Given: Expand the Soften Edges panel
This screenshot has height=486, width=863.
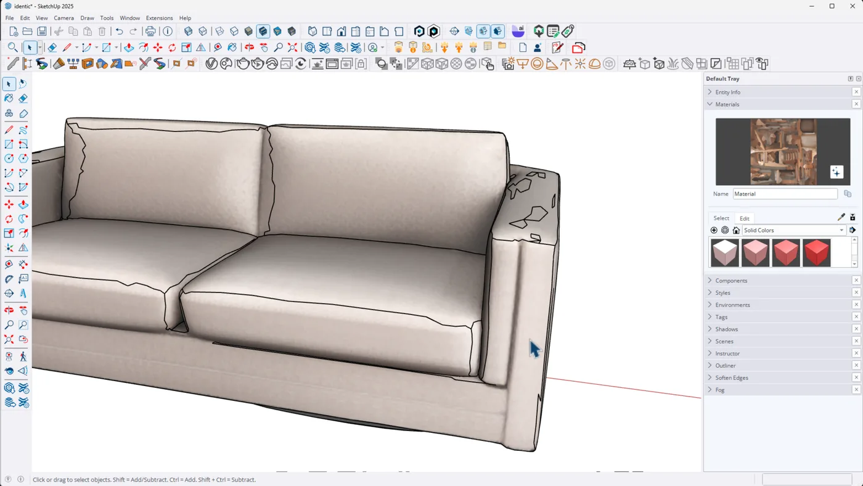Looking at the screenshot, I should pyautogui.click(x=731, y=377).
